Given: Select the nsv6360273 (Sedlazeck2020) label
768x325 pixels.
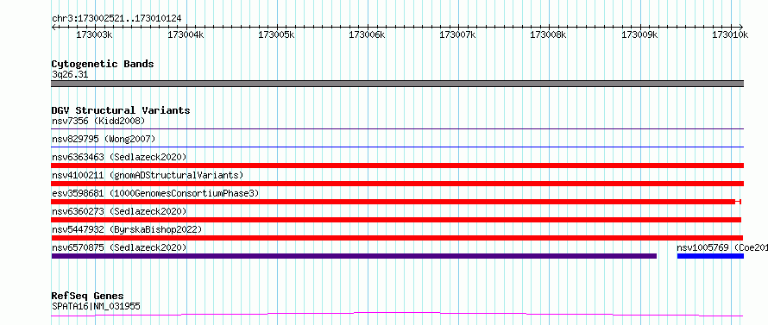Looking at the screenshot, I should point(119,211).
